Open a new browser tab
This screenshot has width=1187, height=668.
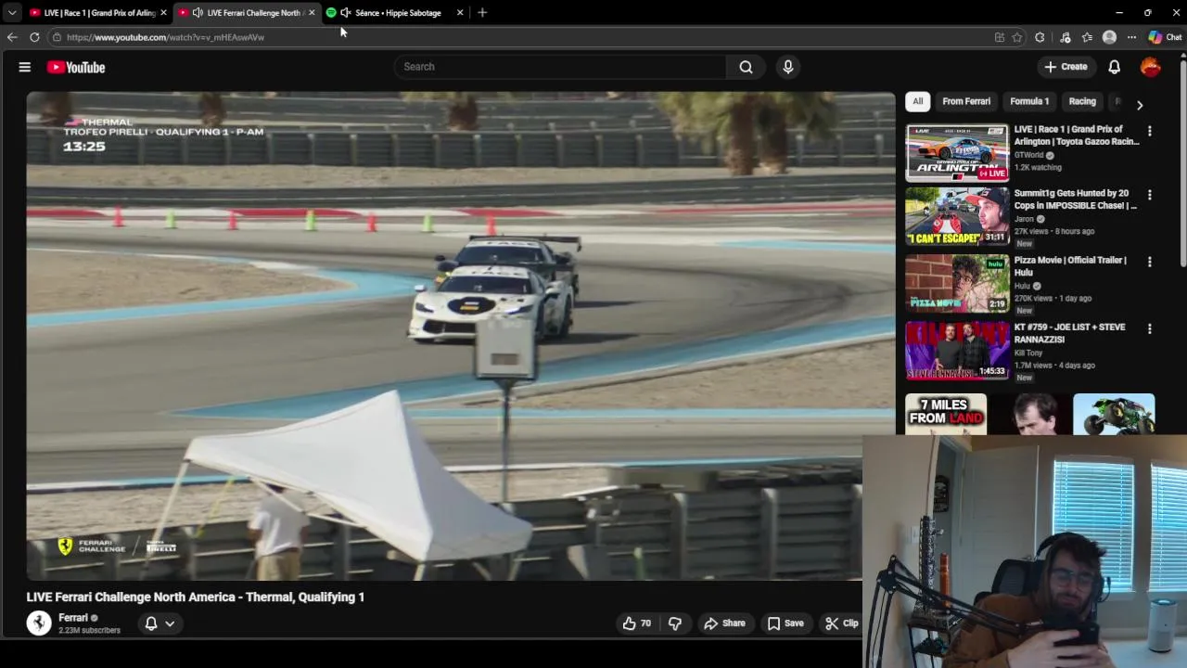pyautogui.click(x=481, y=13)
